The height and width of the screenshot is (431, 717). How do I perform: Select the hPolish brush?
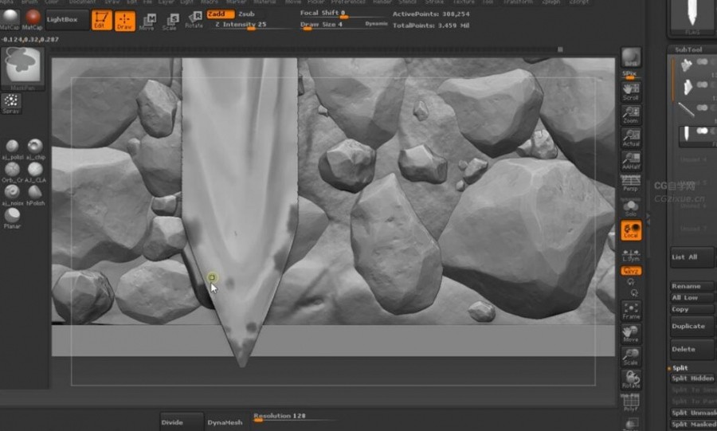pyautogui.click(x=35, y=195)
